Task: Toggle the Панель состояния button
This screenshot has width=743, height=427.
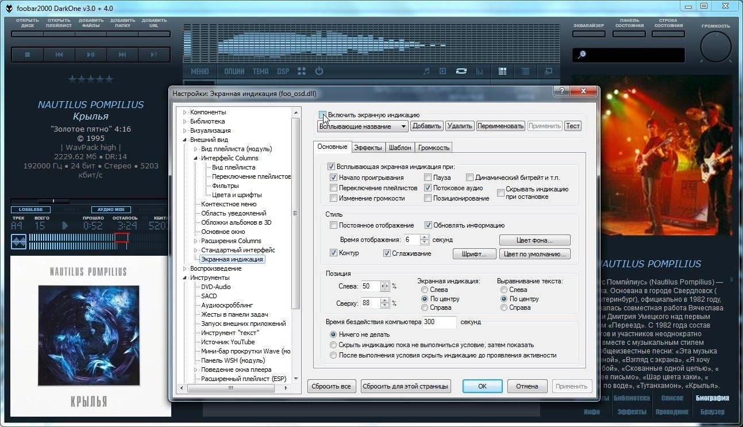Action: click(x=629, y=34)
